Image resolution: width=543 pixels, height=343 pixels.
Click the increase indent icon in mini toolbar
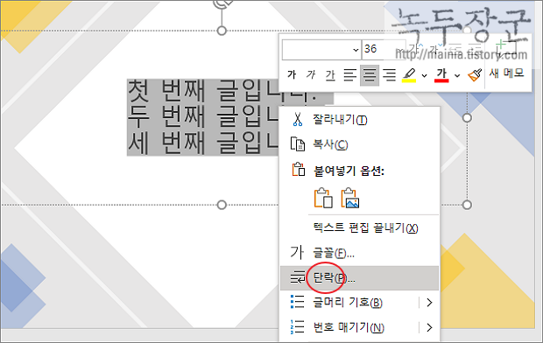[x=475, y=49]
